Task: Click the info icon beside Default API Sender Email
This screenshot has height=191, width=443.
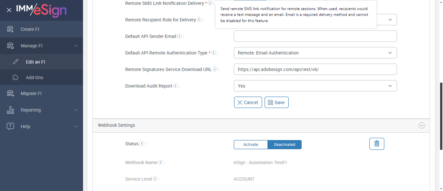Action: tap(179, 36)
